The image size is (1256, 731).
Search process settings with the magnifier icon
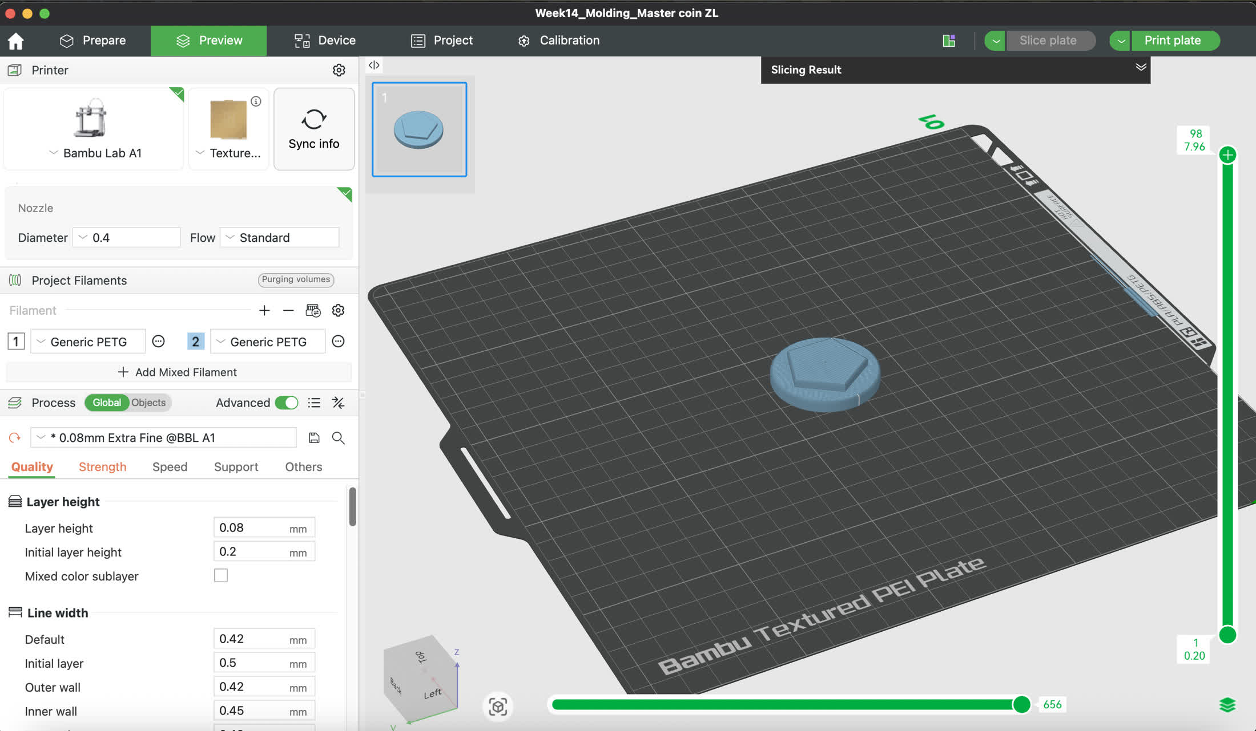[x=339, y=438]
